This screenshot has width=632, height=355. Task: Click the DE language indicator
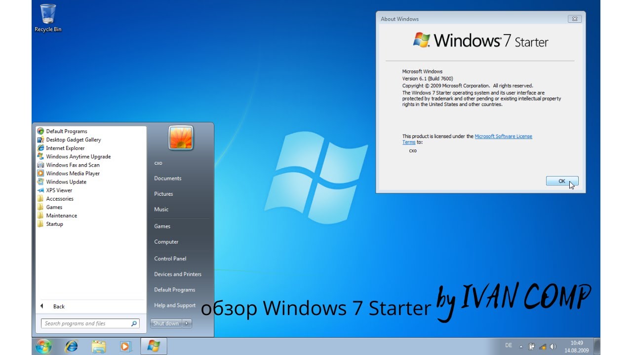(509, 345)
